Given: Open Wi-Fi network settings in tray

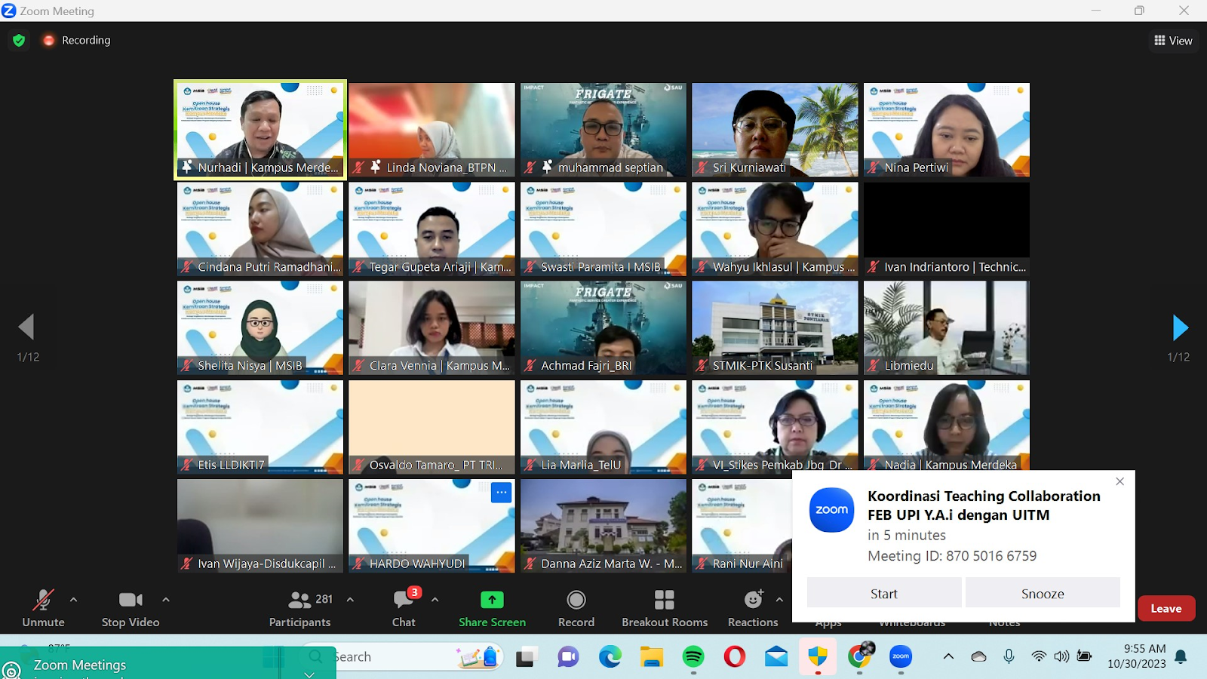Looking at the screenshot, I should (x=1039, y=656).
